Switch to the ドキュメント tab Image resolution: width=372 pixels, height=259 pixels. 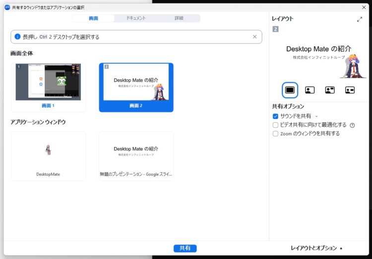(136, 18)
